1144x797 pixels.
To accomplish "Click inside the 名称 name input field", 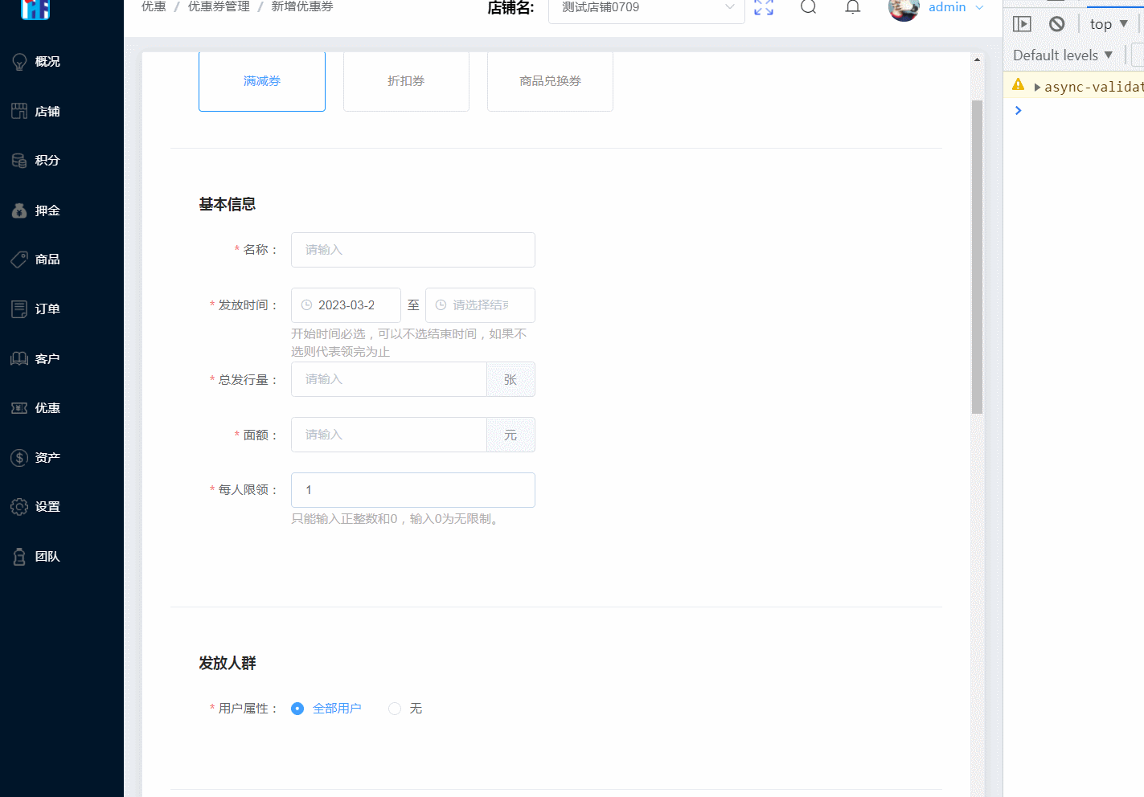I will (412, 250).
